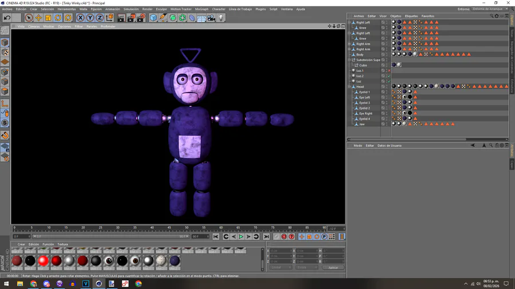Toggle the green check for Luz
Viewport: 515px width, 289px height.
389,81
